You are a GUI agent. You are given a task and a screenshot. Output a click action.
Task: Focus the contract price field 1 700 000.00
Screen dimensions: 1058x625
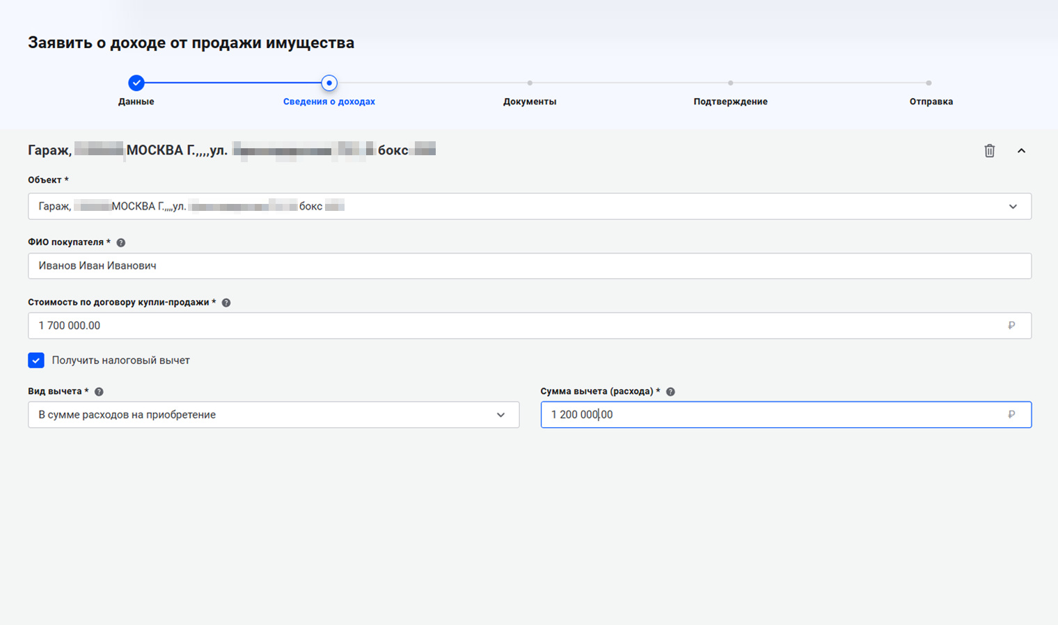coord(515,326)
